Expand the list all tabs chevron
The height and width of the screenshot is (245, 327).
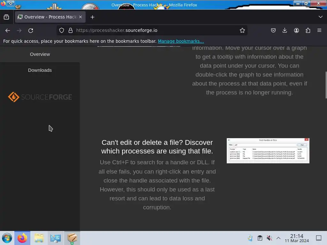(321, 17)
